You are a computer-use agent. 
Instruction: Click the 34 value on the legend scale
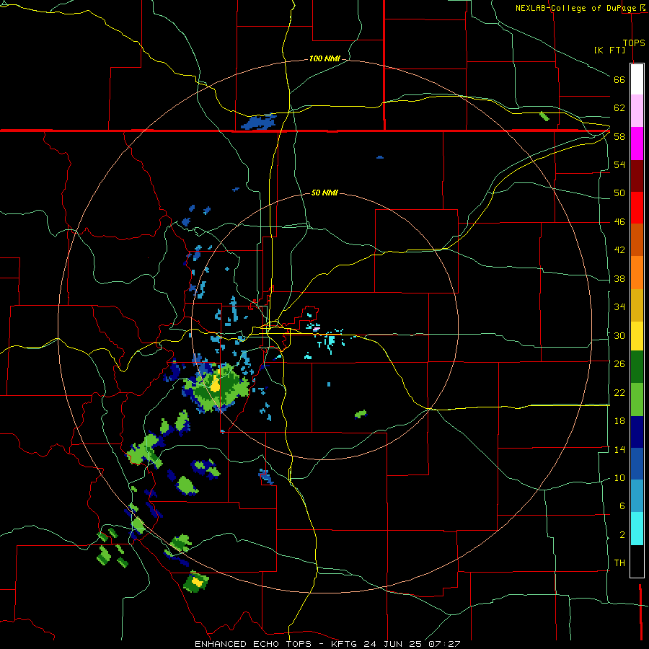click(x=619, y=307)
